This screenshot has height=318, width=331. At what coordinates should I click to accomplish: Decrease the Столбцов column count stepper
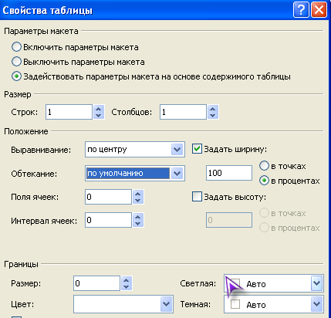coord(213,115)
